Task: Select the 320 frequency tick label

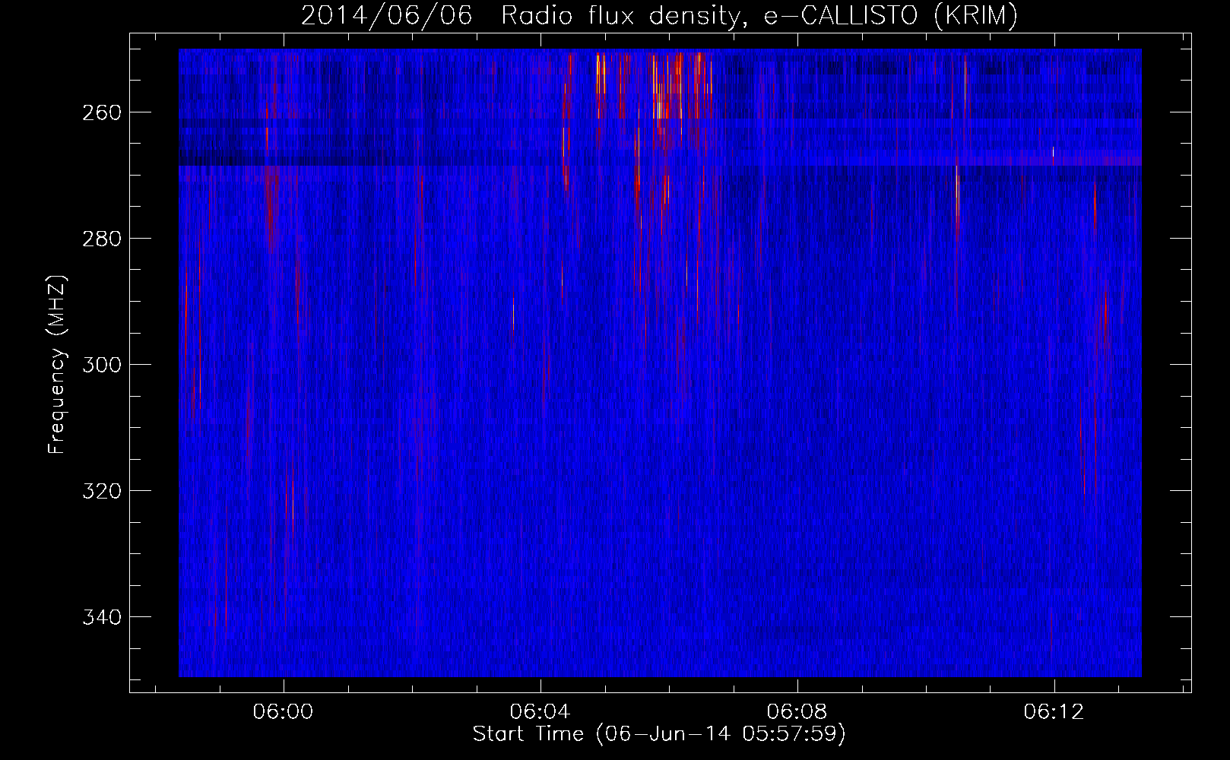Action: (x=101, y=491)
